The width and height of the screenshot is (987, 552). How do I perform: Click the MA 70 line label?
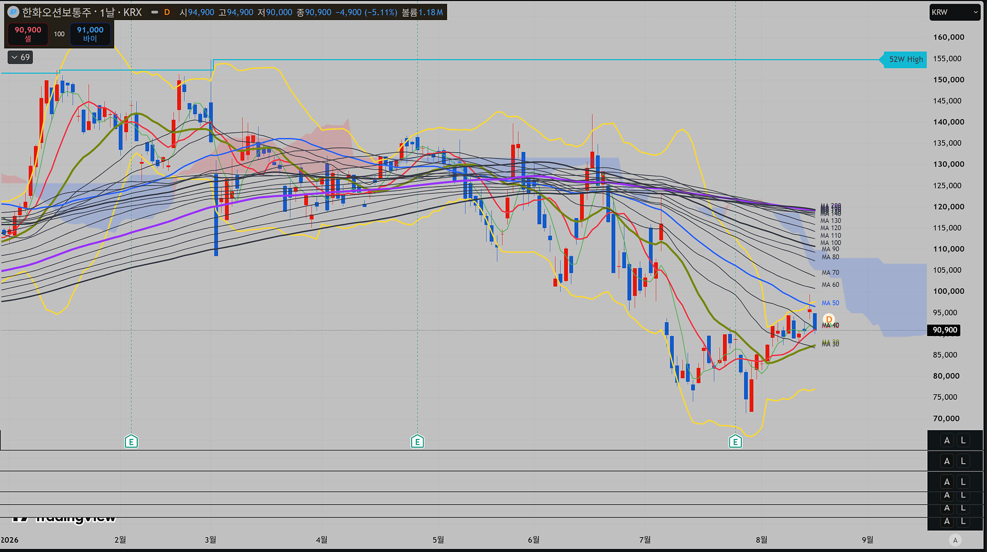click(830, 272)
